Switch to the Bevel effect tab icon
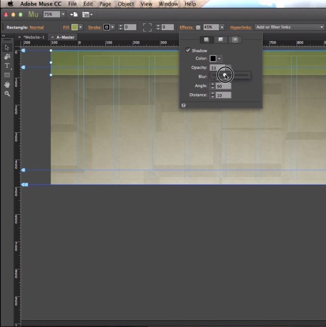Screen dimensions: 326x327 pyautogui.click(x=221, y=39)
